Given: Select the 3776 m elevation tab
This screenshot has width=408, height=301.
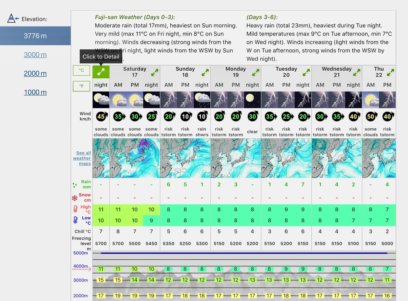Looking at the screenshot, I should click(35, 36).
